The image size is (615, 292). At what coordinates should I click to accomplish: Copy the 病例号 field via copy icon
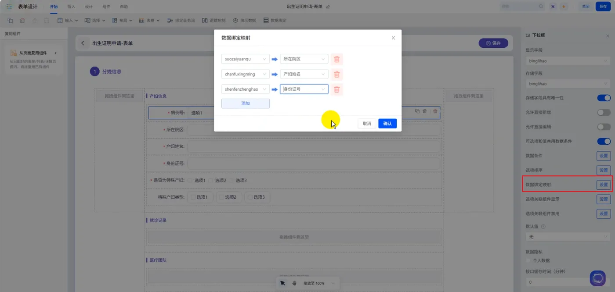417,111
